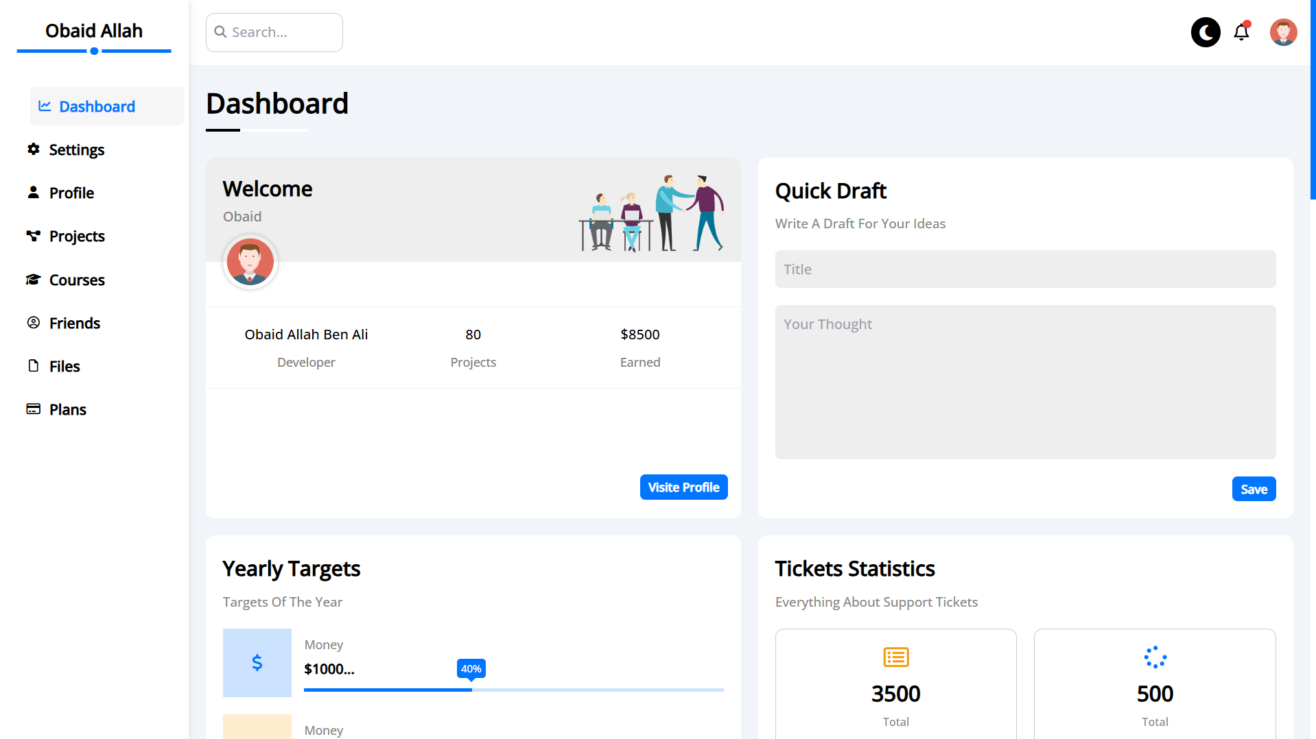This screenshot has width=1316, height=739.
Task: Click the orange tickets list icon
Action: [896, 657]
